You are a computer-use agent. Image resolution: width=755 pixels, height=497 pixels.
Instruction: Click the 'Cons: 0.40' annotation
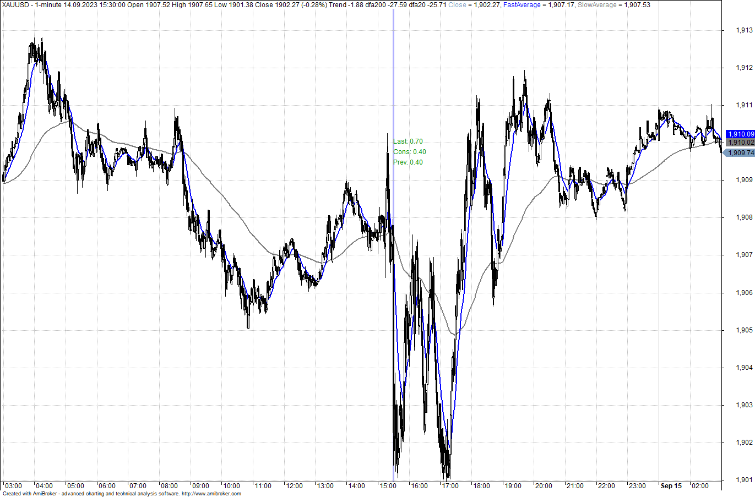[410, 152]
